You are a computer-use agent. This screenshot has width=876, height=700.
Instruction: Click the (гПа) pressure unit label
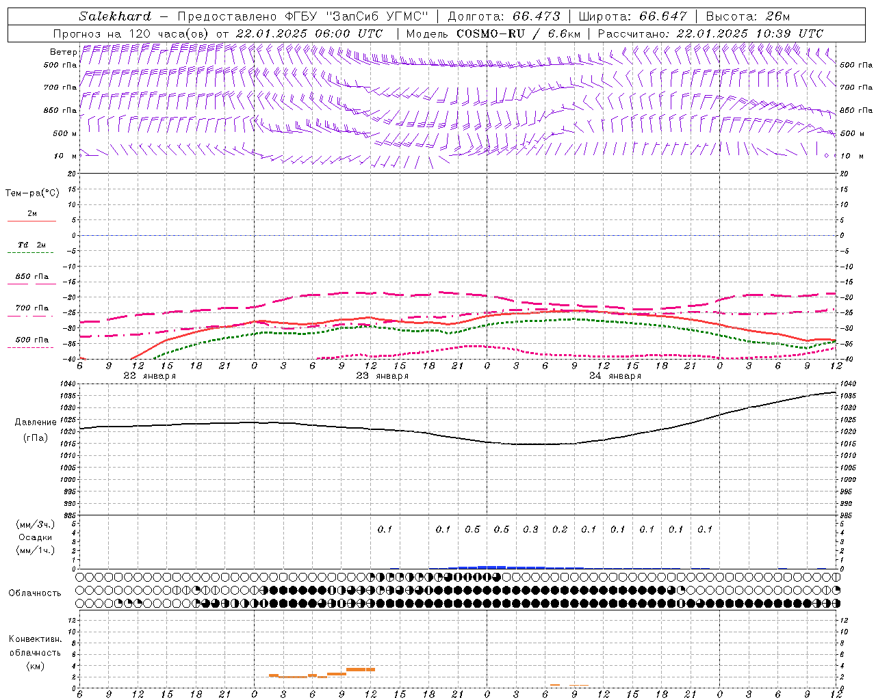click(x=35, y=437)
